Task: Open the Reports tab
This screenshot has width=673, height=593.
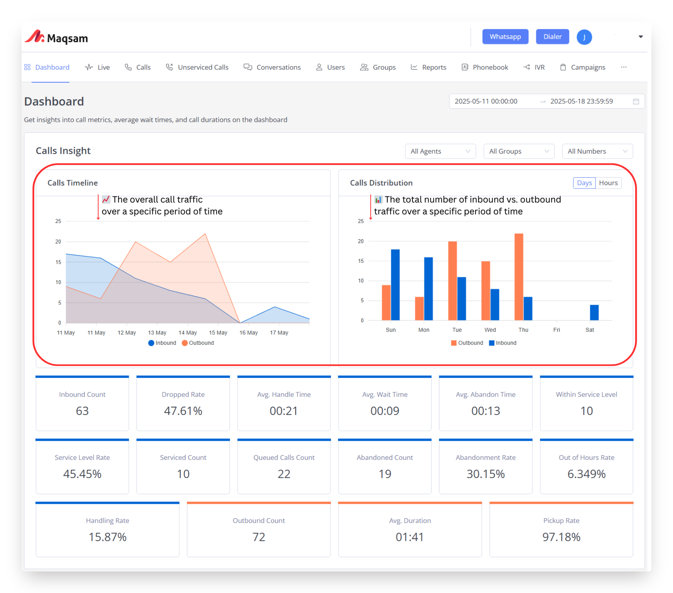Action: click(428, 67)
